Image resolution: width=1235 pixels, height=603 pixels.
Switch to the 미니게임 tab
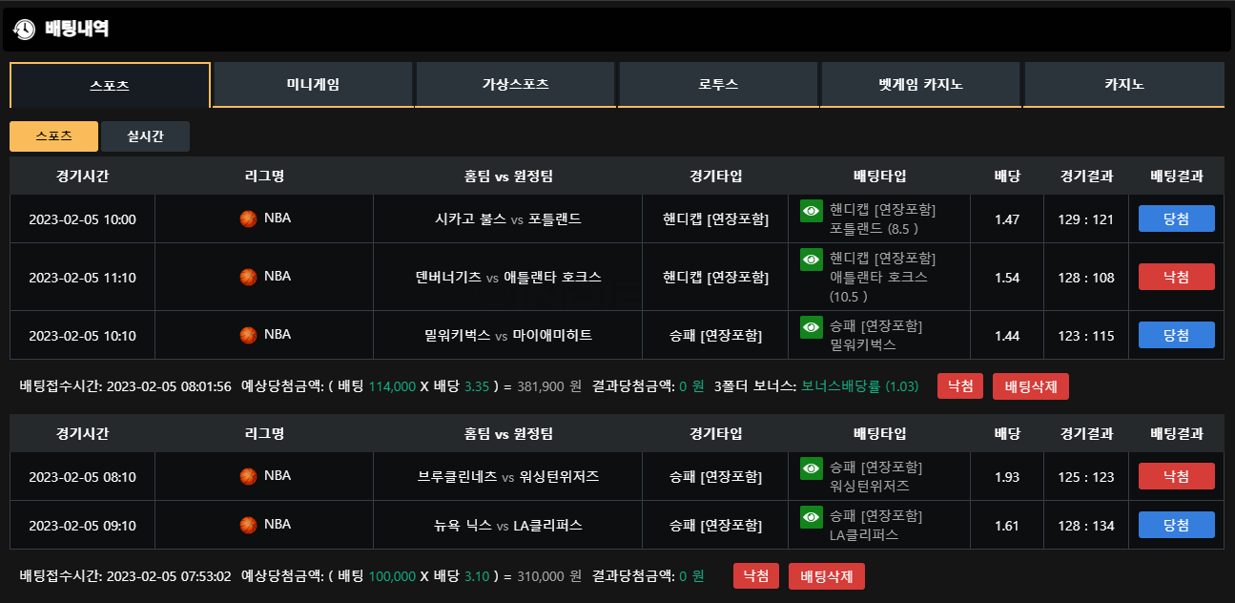(313, 85)
